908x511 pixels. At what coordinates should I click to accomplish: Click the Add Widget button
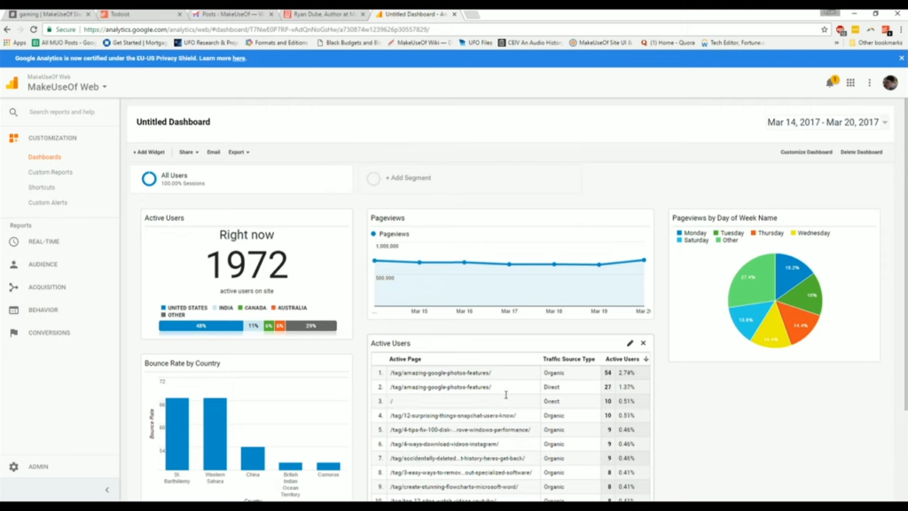147,152
